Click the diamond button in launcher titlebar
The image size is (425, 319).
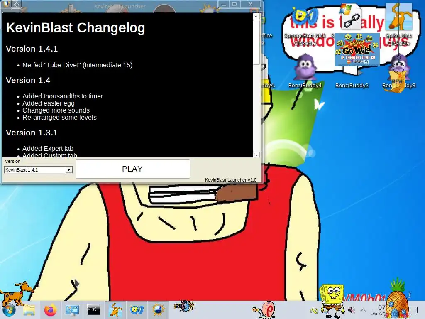pos(17,4)
